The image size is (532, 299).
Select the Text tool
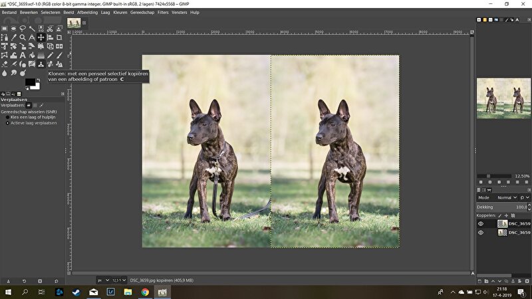23,55
